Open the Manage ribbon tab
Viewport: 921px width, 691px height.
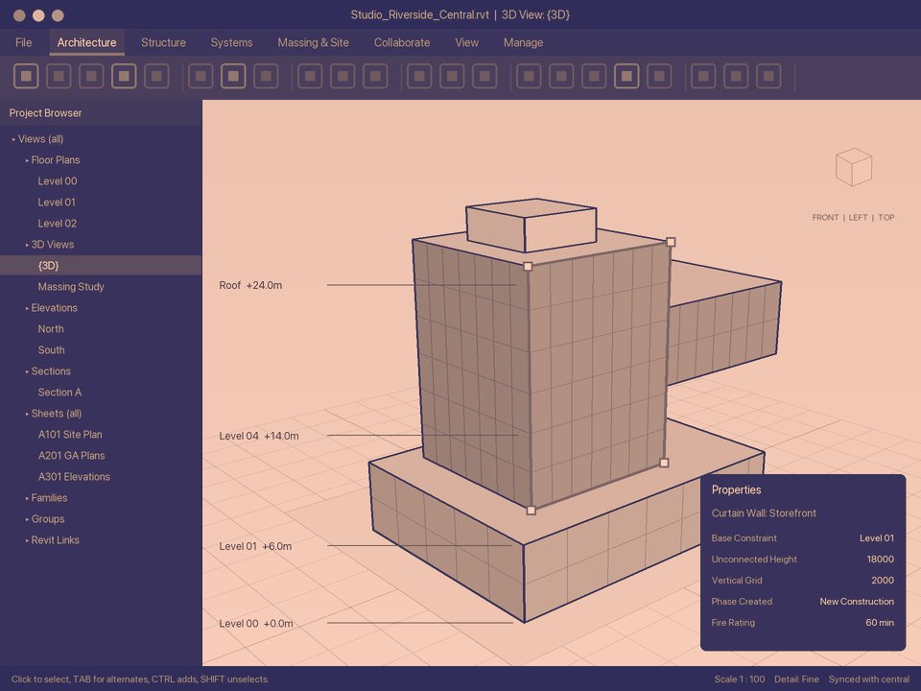click(523, 42)
